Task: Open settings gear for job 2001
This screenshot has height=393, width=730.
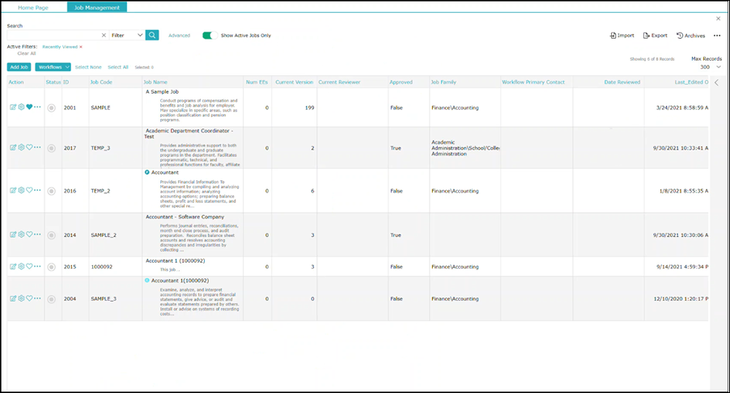Action: pos(21,107)
